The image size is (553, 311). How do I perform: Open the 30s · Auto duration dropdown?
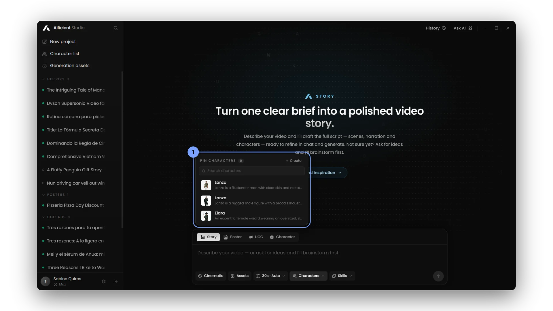(270, 276)
